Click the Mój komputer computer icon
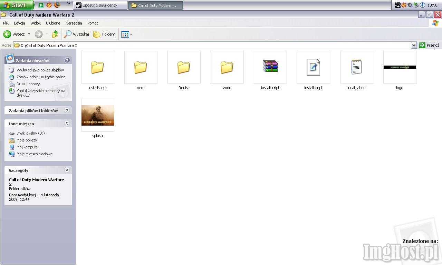 [x=12, y=147]
